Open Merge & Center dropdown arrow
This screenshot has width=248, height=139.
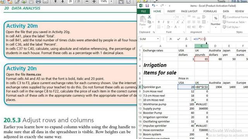click(x=207, y=22)
